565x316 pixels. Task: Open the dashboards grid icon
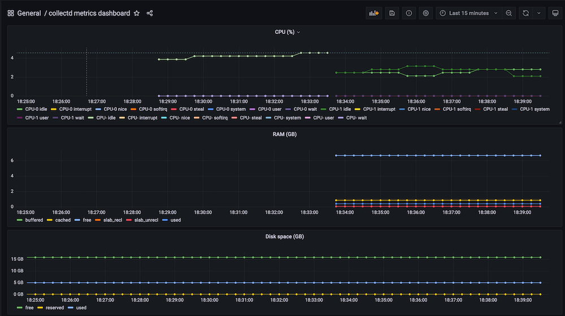coord(10,14)
